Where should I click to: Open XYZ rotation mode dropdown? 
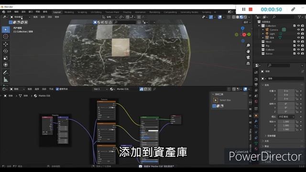tap(286, 117)
